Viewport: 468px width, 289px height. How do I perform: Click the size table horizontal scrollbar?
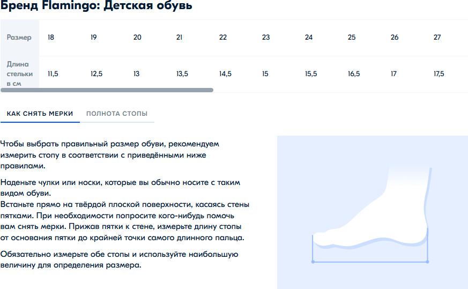point(107,90)
